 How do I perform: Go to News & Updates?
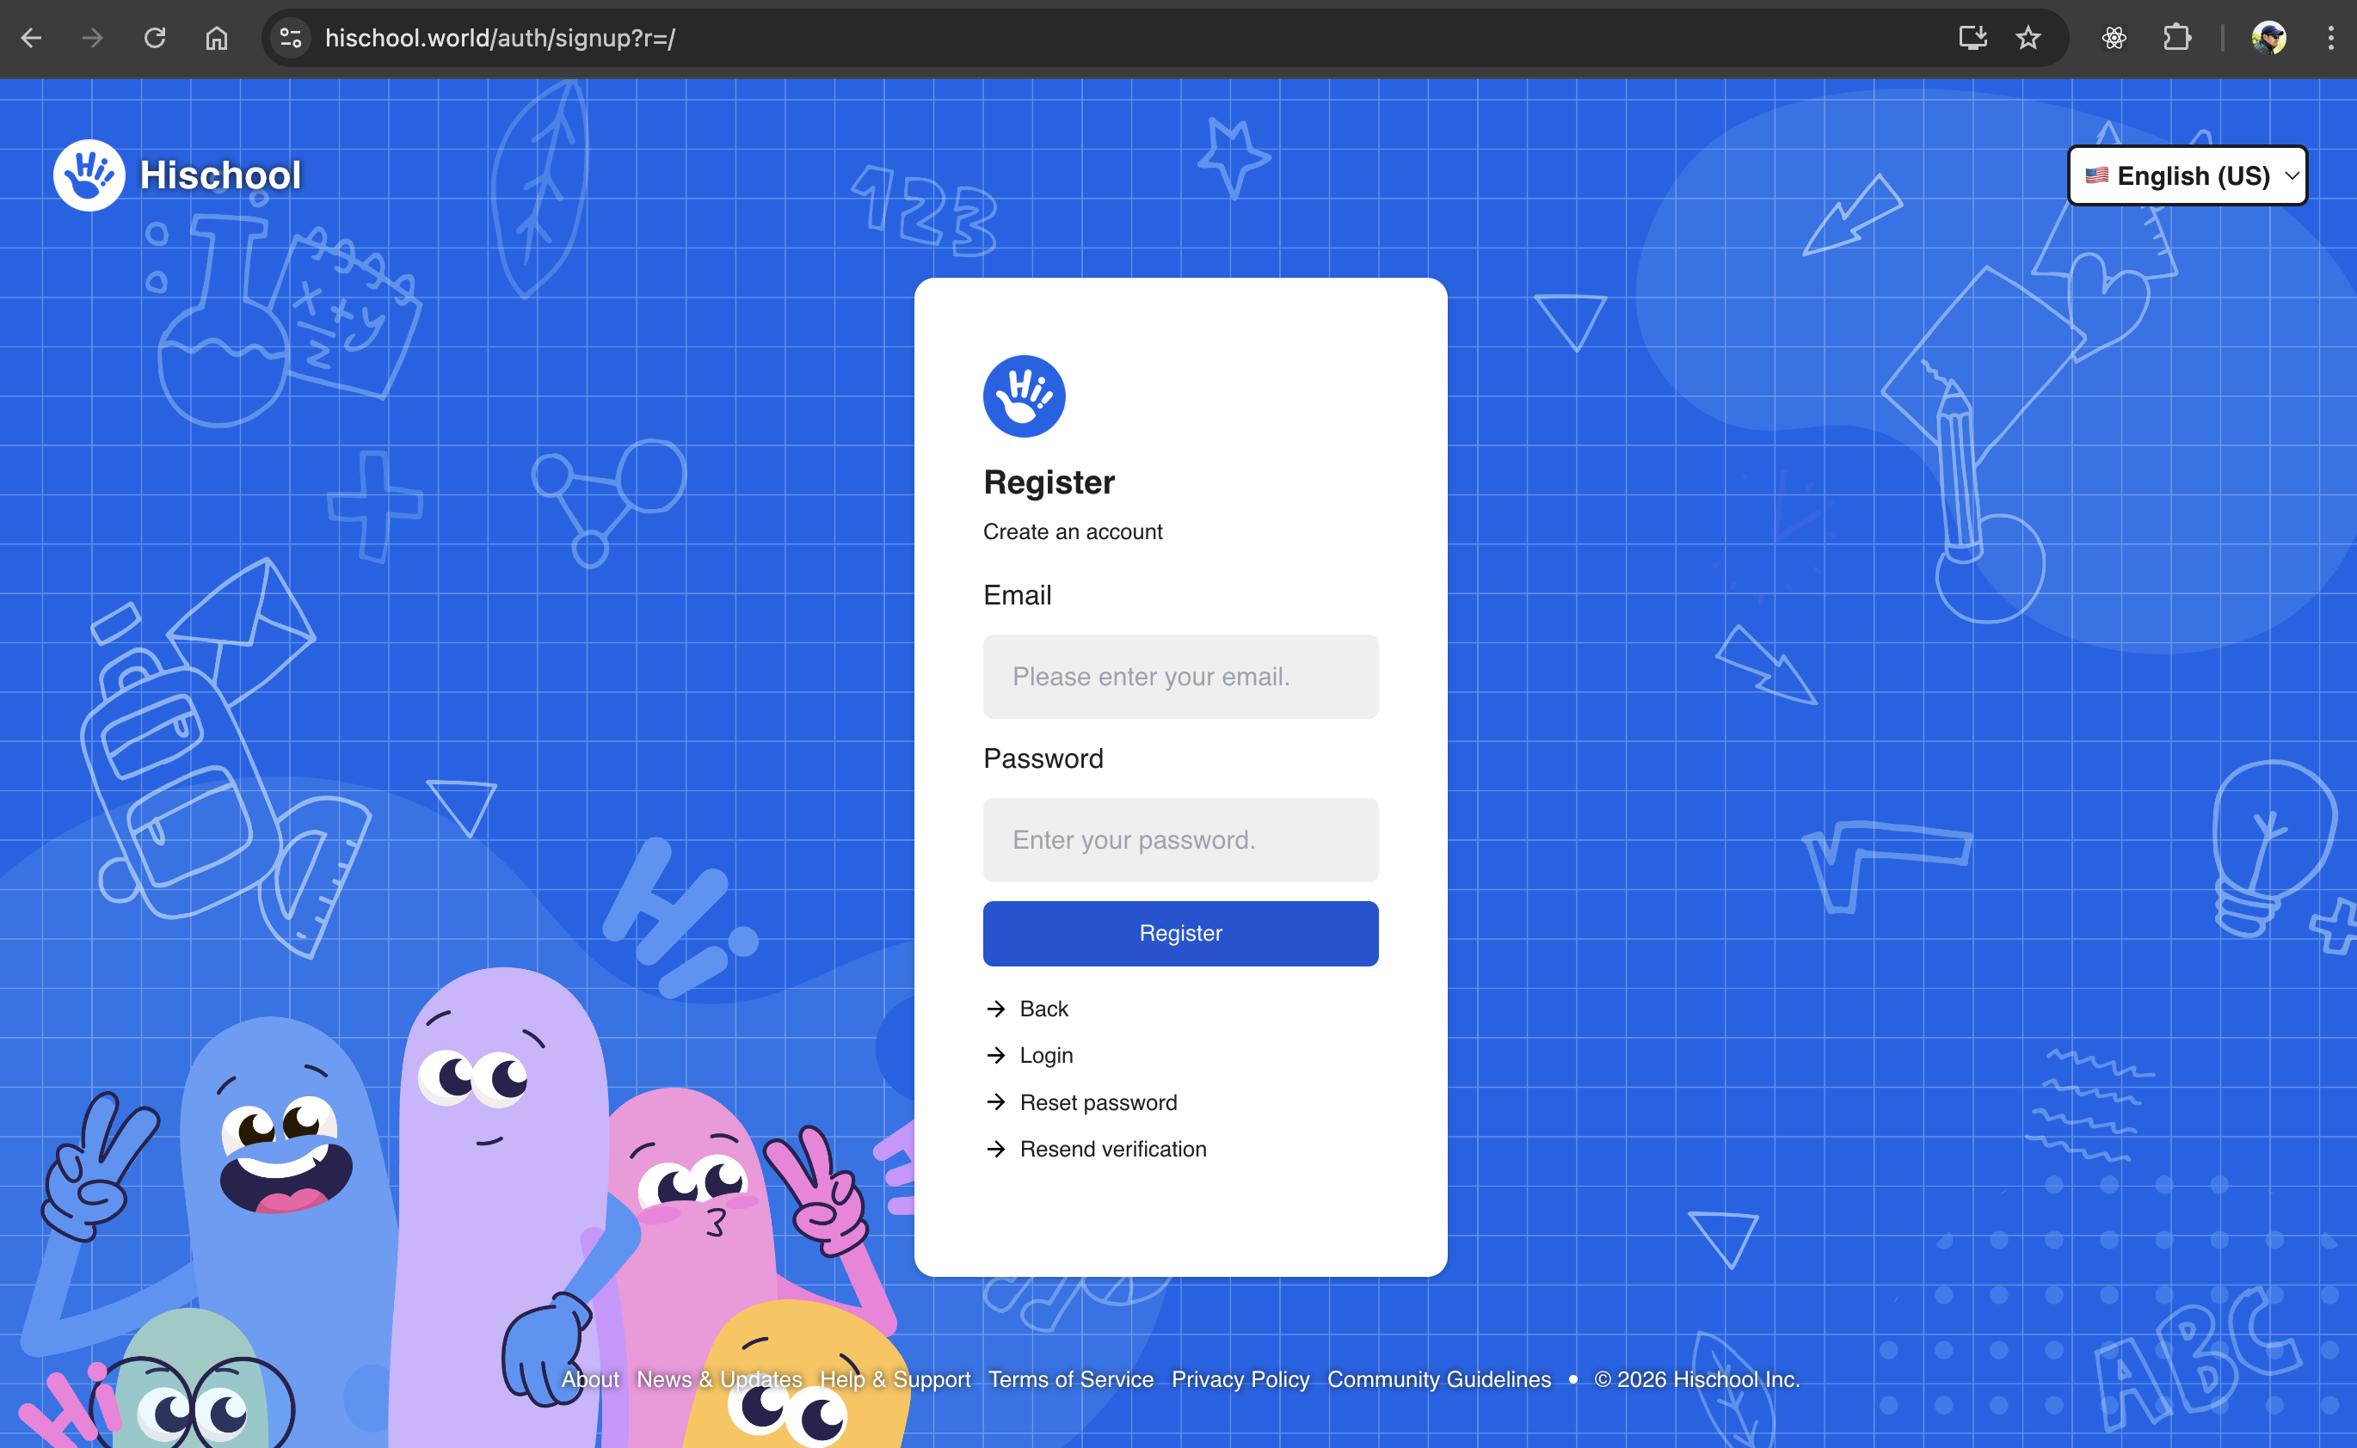pos(719,1379)
